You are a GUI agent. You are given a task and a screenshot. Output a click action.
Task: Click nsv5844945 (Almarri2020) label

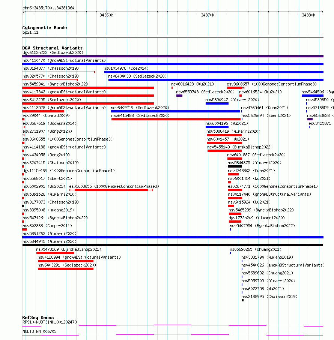pos(50,241)
